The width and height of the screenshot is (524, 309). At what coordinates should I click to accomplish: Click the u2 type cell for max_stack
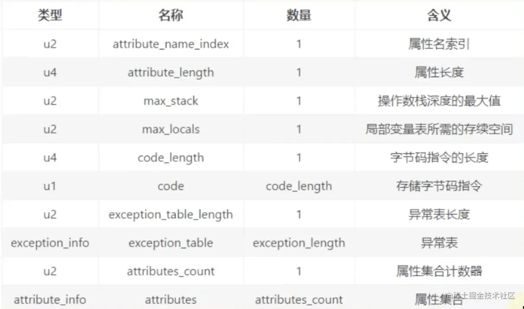click(50, 101)
